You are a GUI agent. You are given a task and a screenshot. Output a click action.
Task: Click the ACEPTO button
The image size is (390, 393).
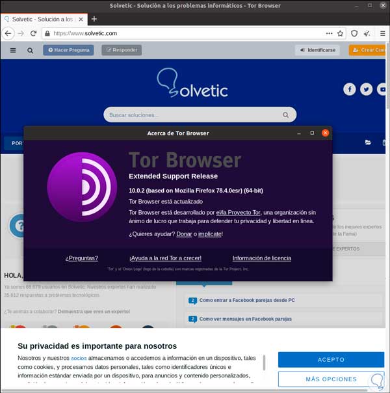(x=331, y=360)
